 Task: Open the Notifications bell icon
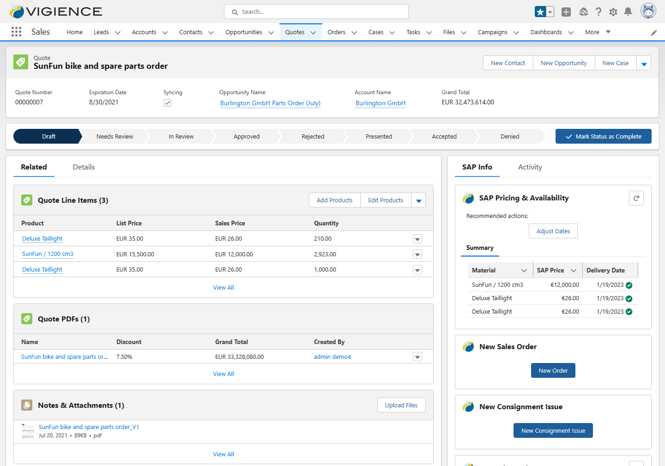[x=628, y=12]
